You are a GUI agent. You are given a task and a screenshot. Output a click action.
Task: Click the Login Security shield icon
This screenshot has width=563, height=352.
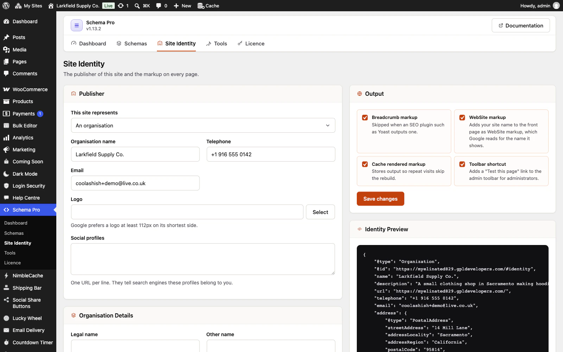point(6,186)
